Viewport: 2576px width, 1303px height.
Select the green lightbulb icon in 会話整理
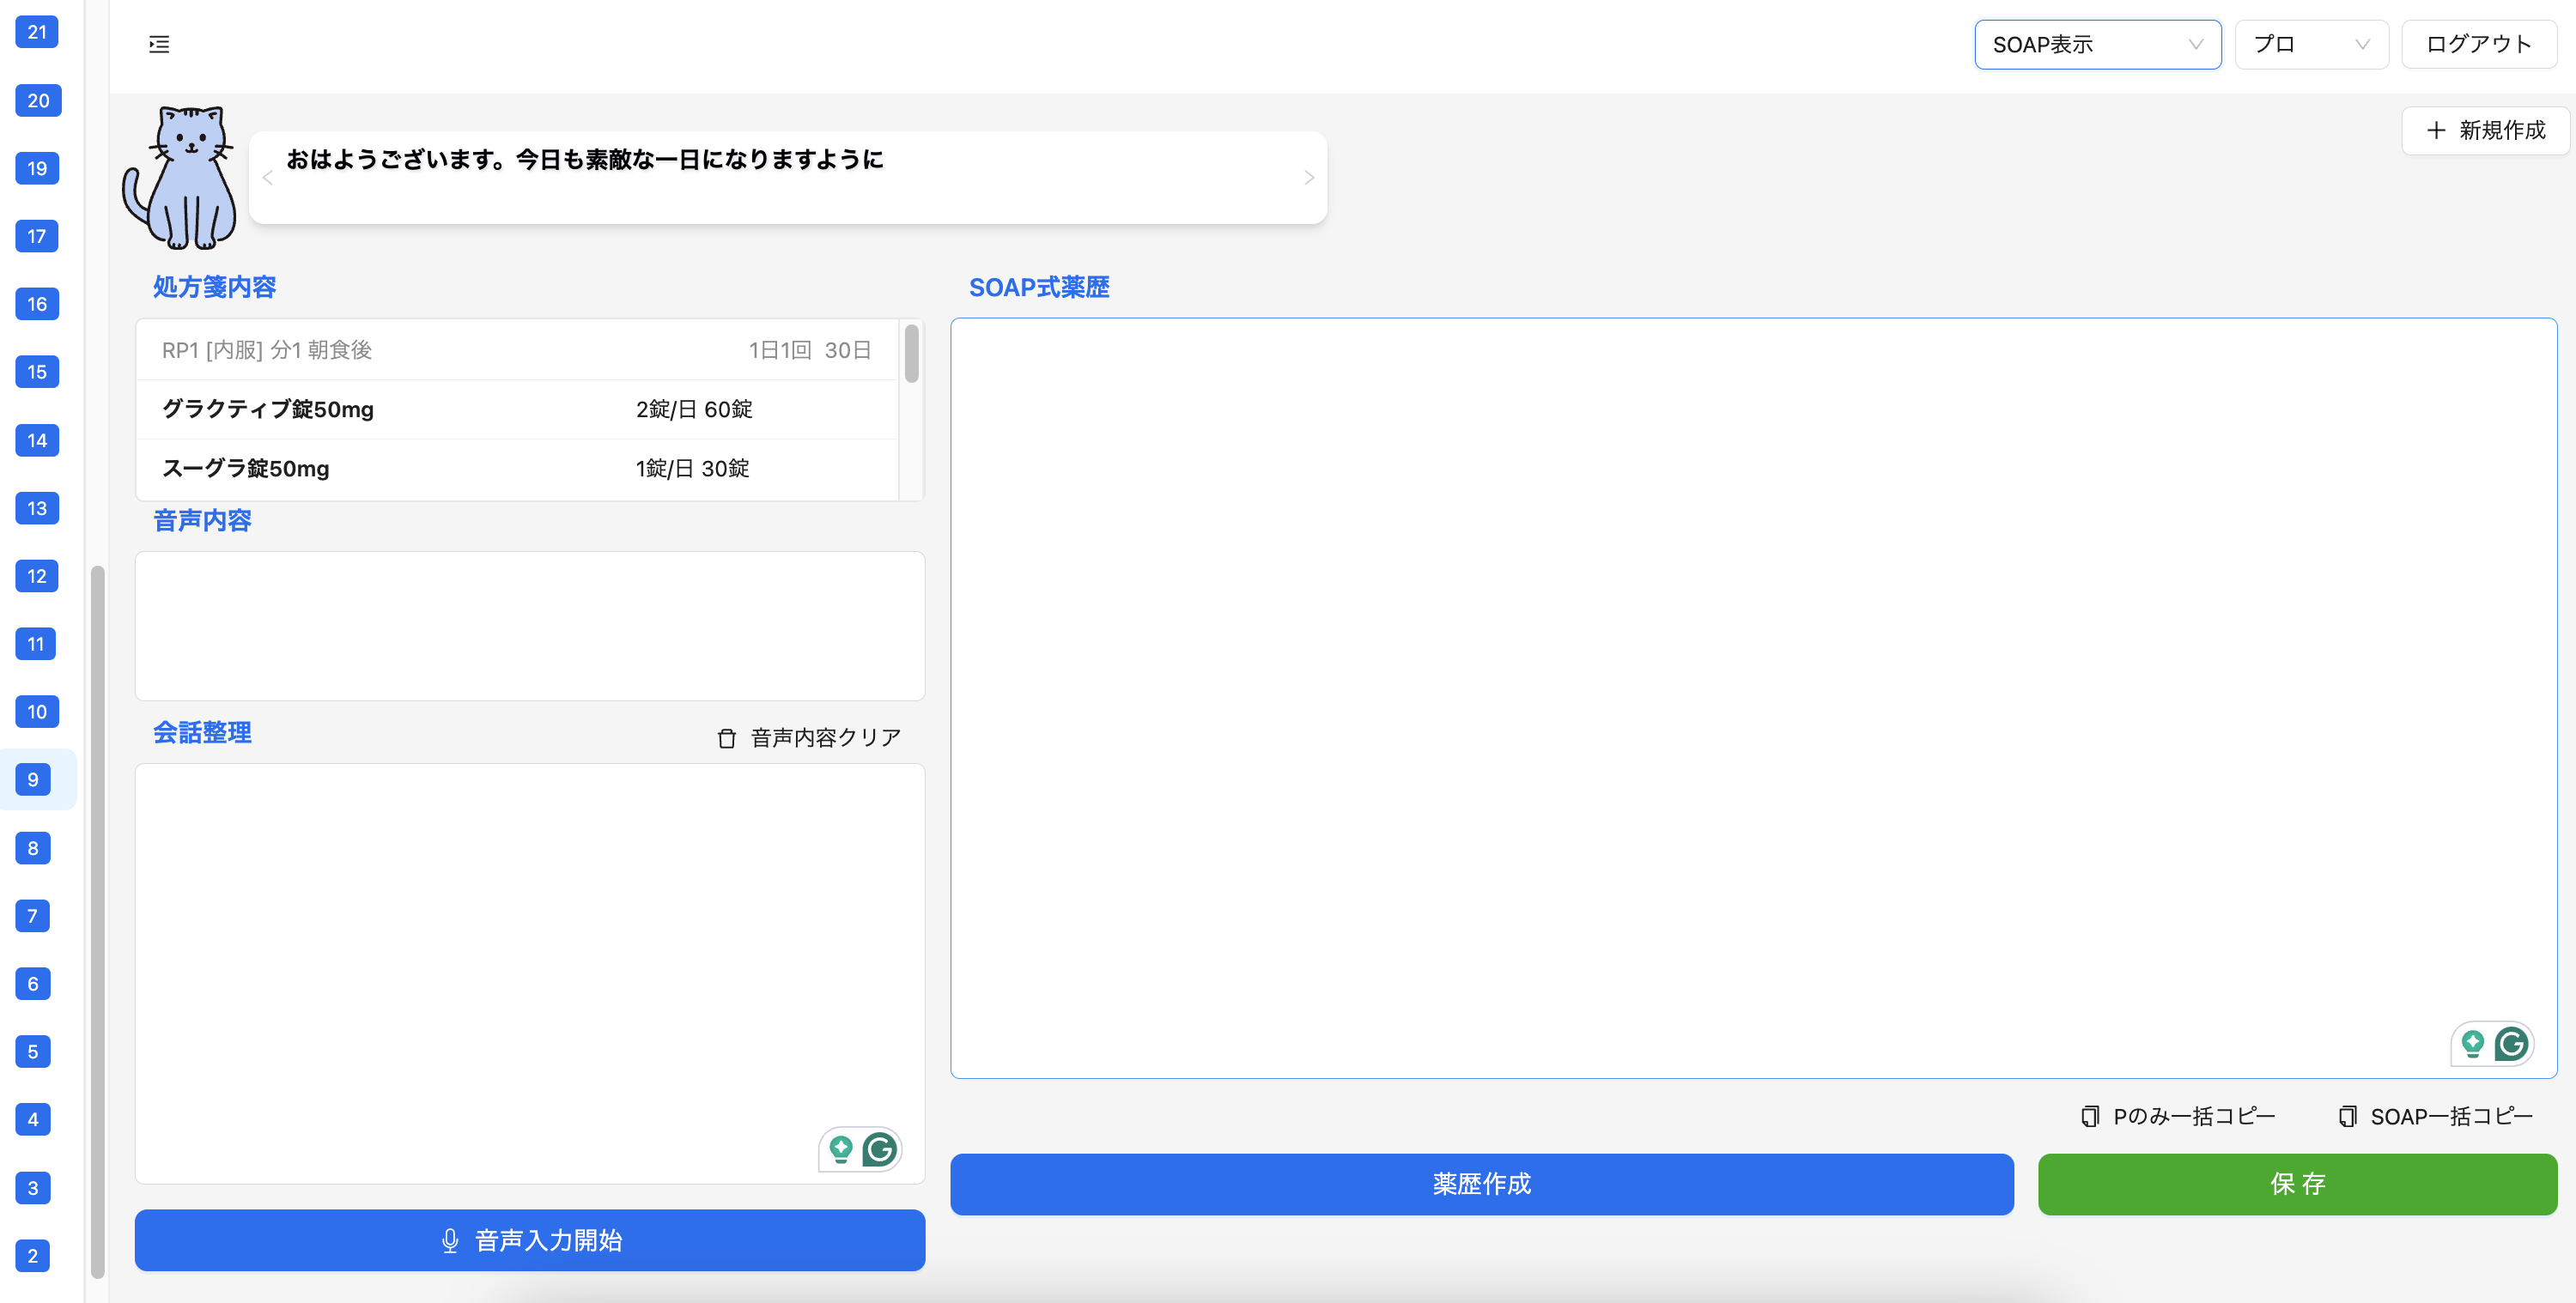pyautogui.click(x=840, y=1149)
